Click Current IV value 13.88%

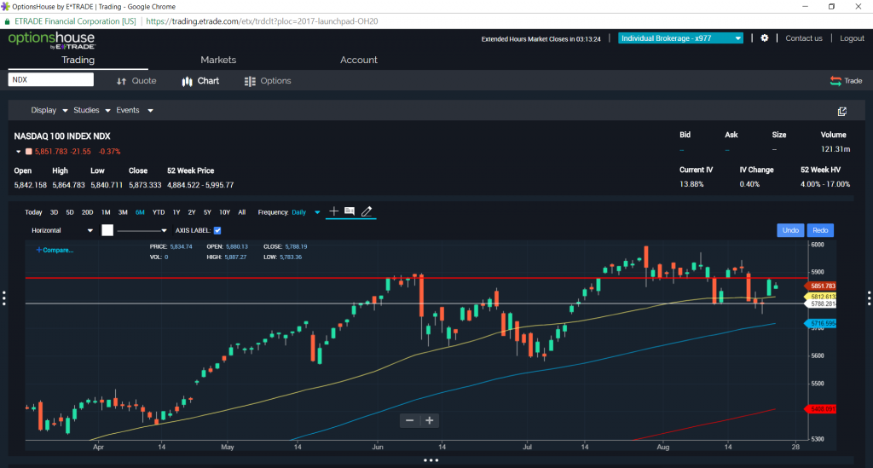(x=691, y=184)
